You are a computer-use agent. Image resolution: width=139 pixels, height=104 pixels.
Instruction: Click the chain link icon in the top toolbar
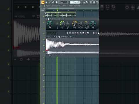[53, 2]
